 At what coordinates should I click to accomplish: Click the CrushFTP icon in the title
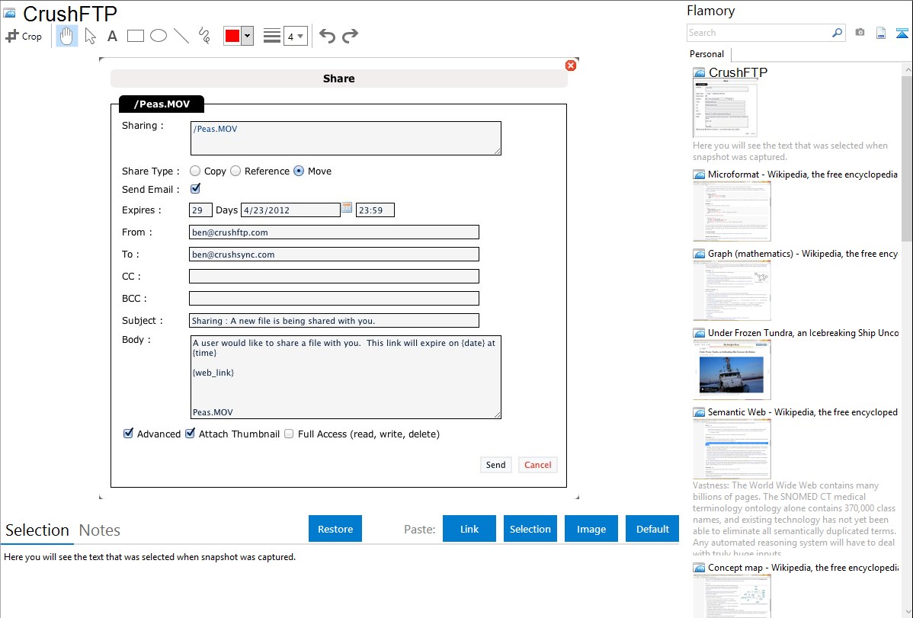click(x=9, y=13)
